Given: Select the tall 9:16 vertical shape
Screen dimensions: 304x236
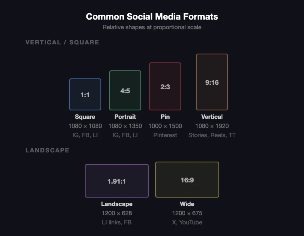Looking at the screenshot, I should [212, 82].
